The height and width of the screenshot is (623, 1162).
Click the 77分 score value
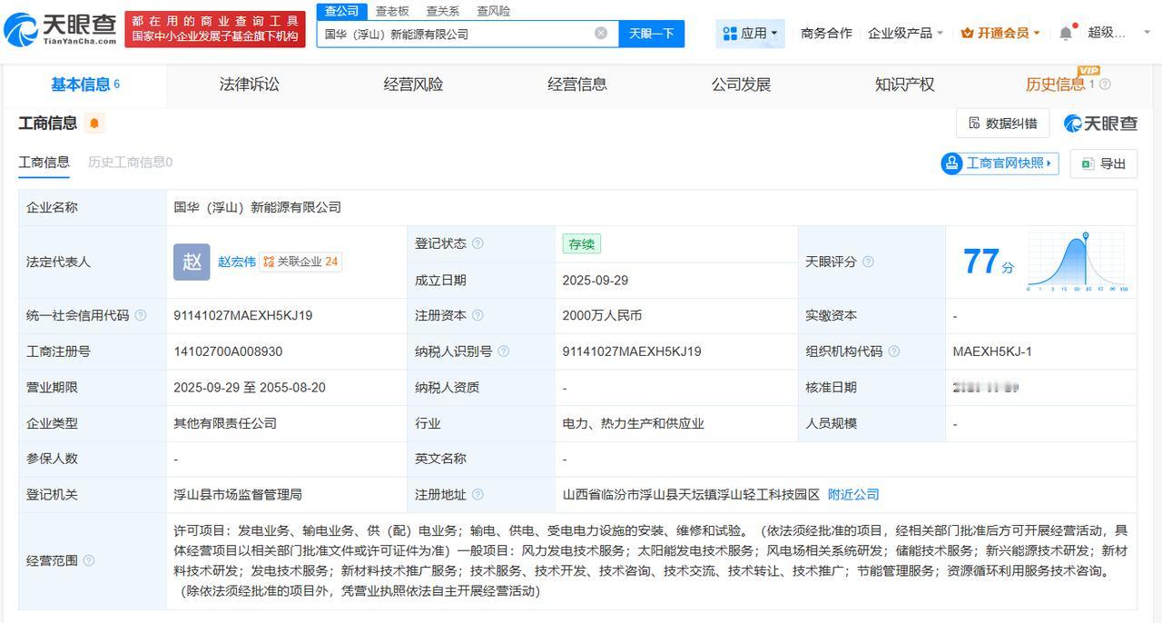[989, 262]
